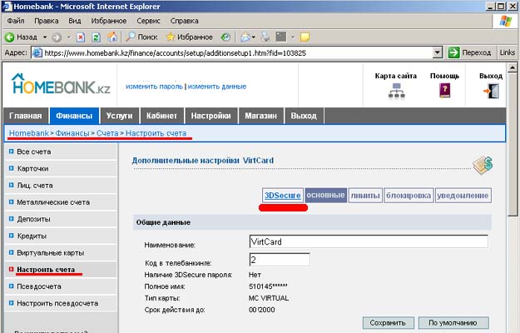This screenshot has width=520, height=333.
Task: Open Металлические счета sidebar item
Action: (x=61, y=202)
